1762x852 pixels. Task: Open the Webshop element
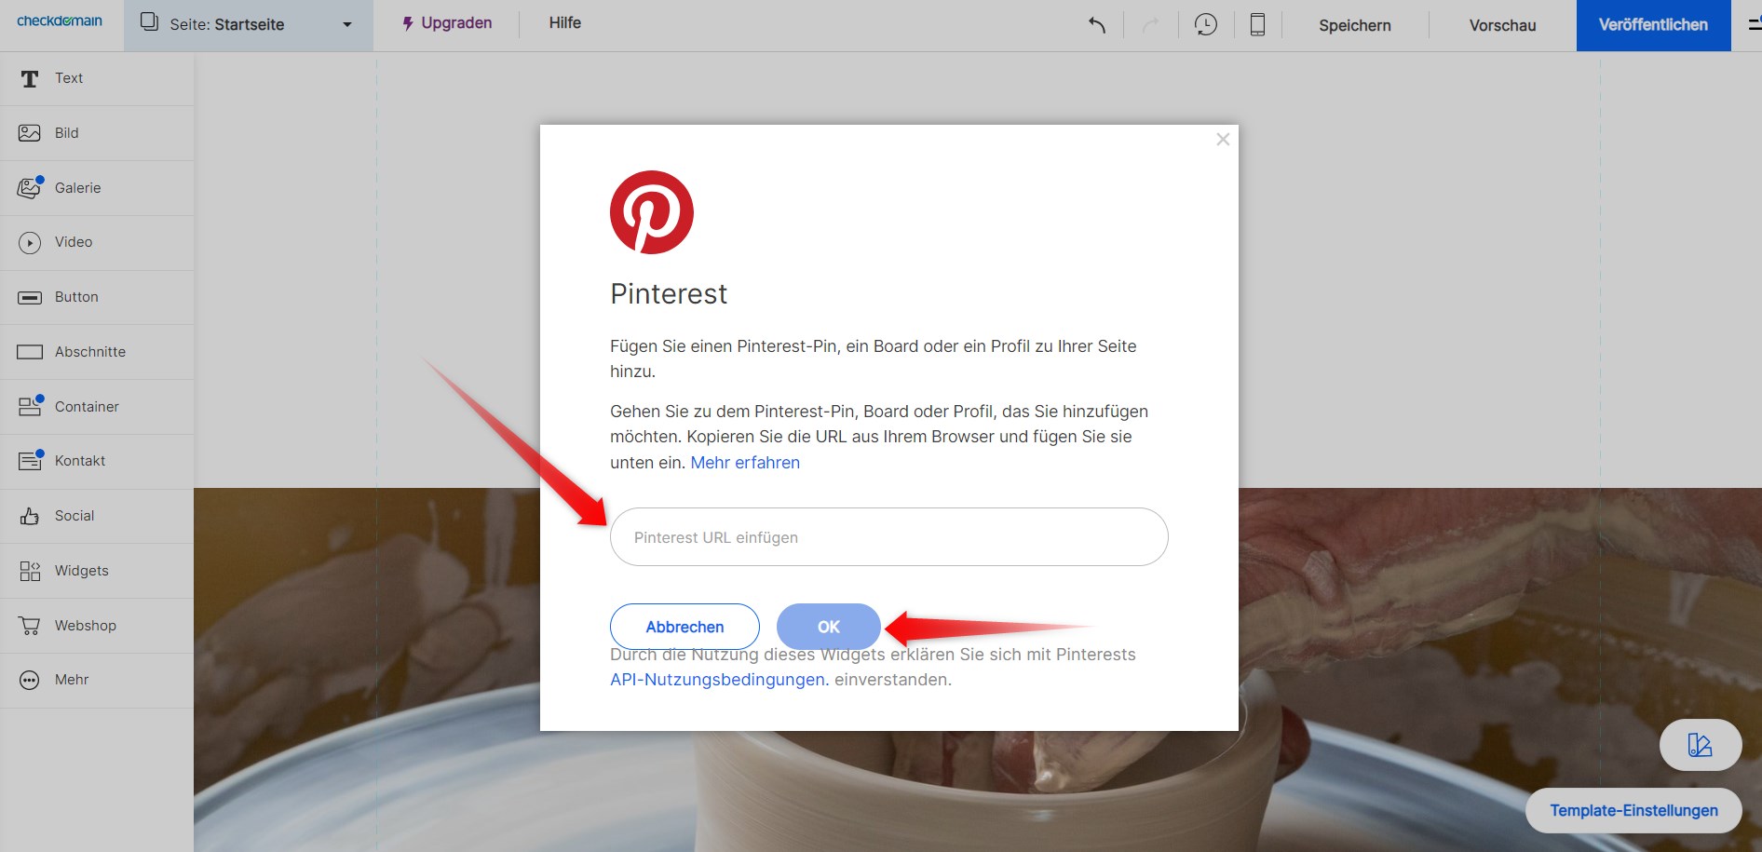pos(85,625)
